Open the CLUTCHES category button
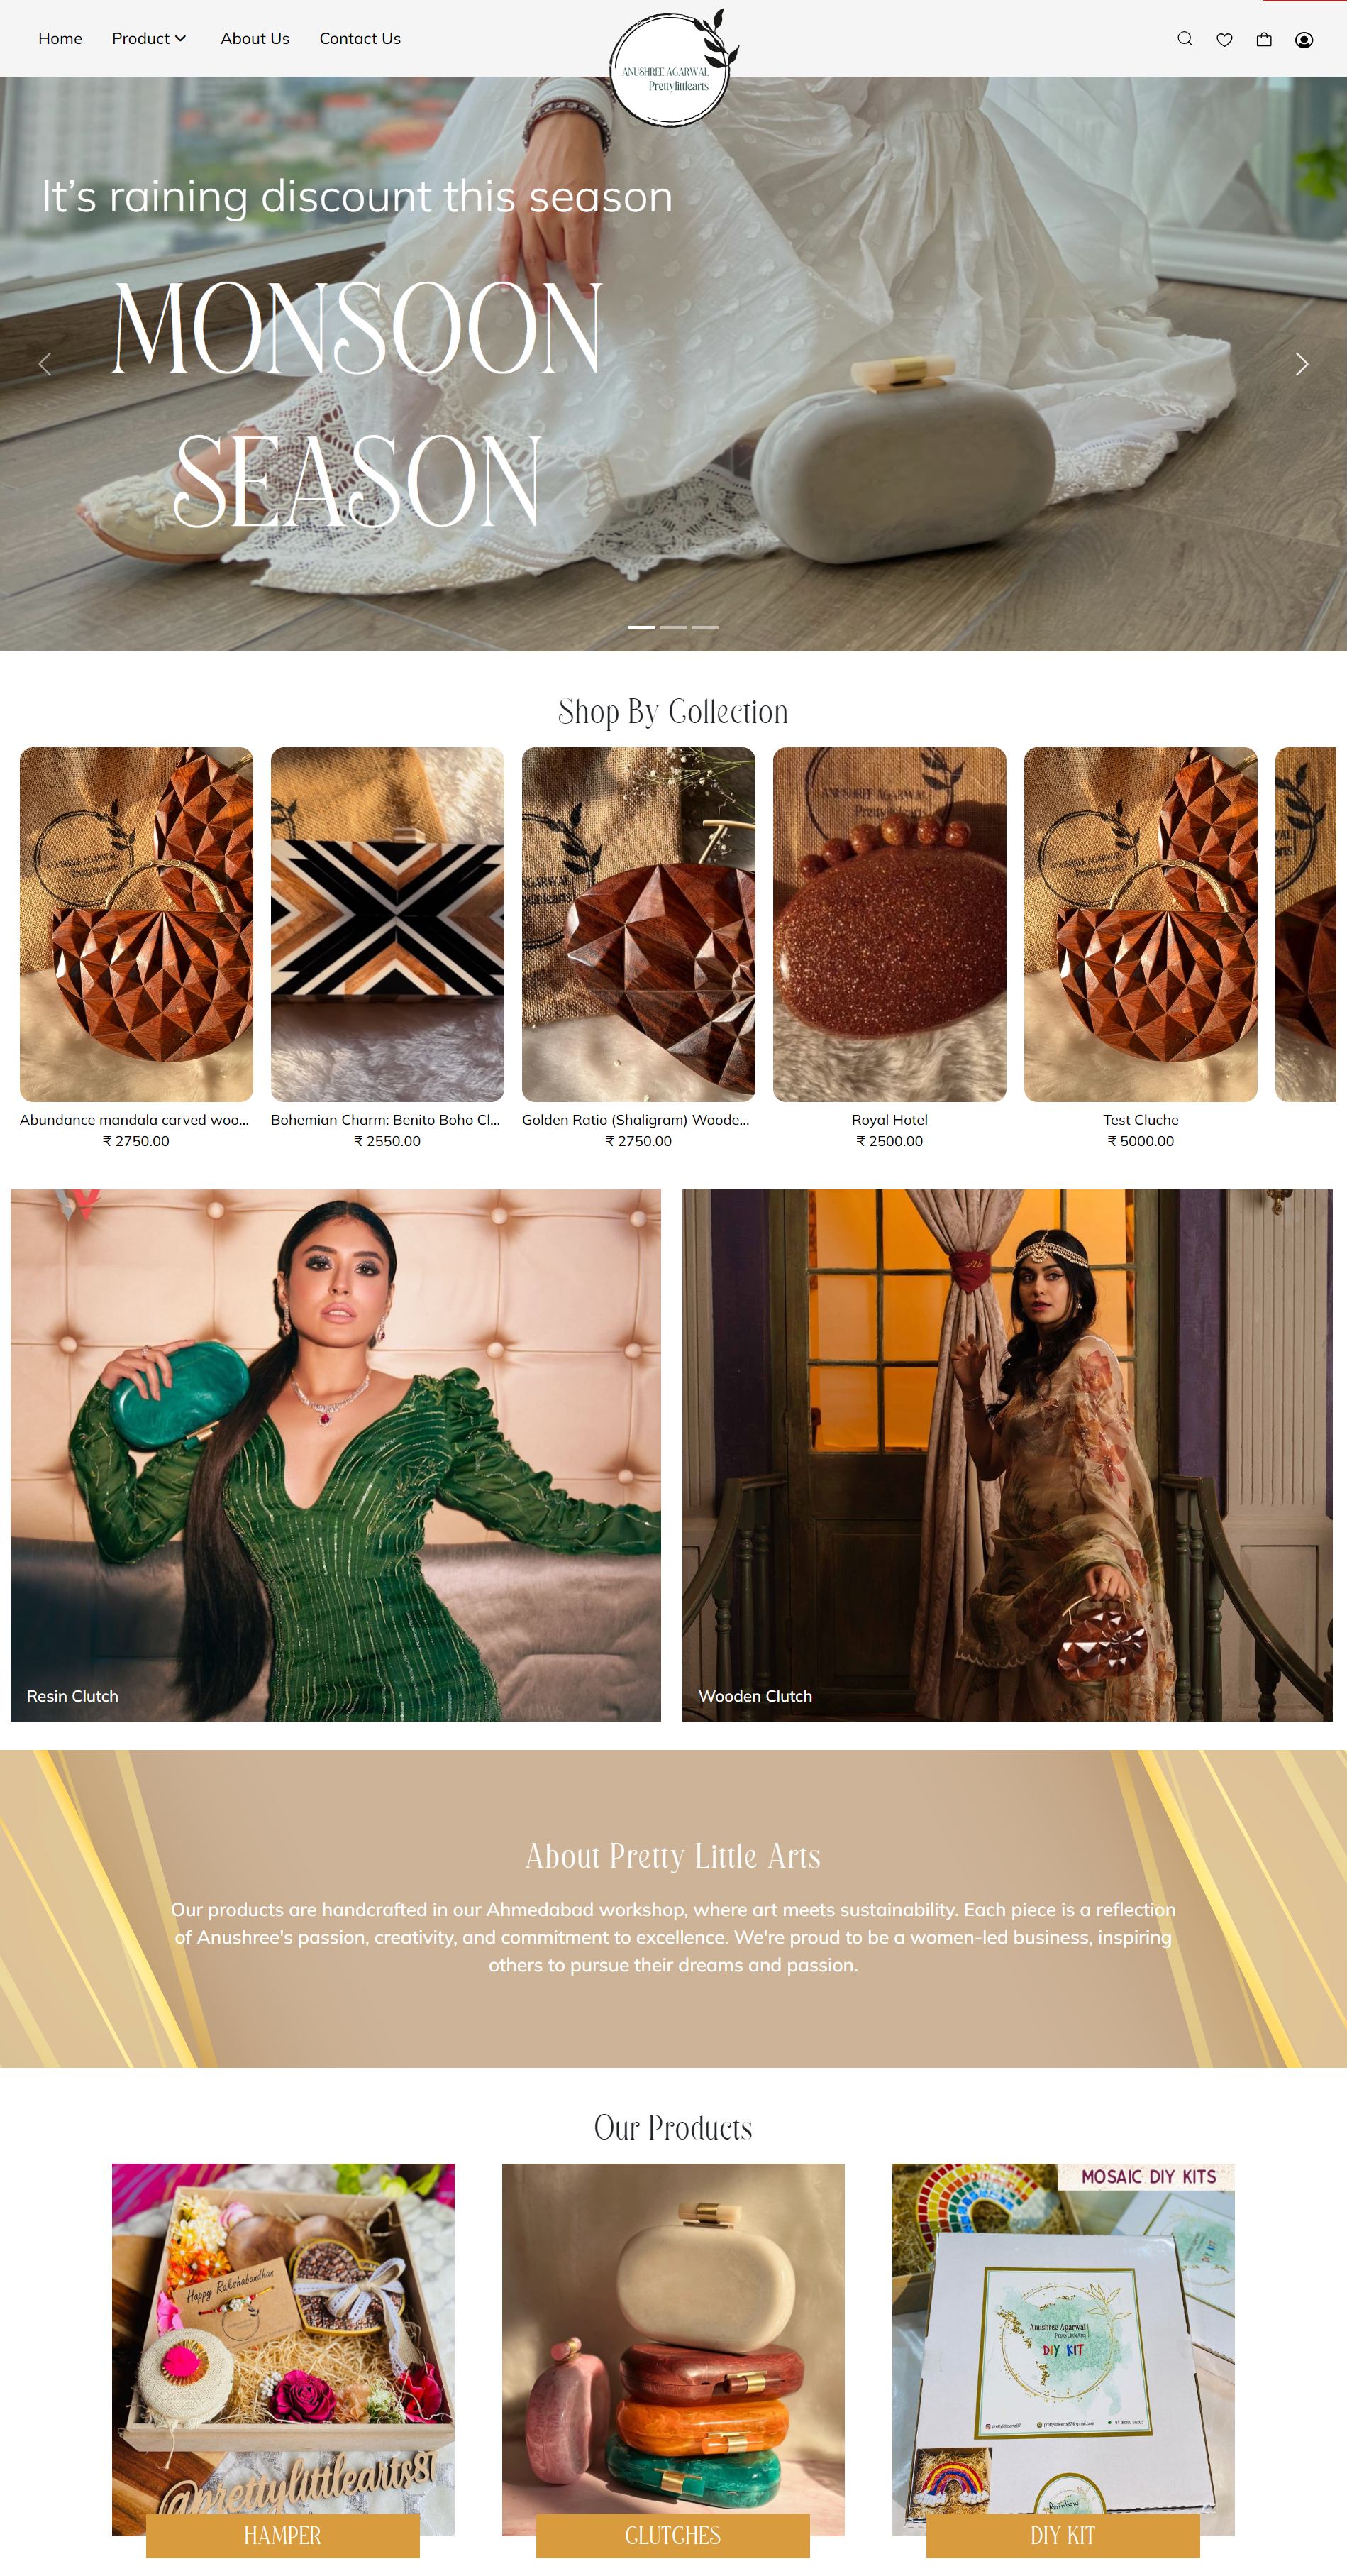Screen dimensions: 1347x2576 pos(672,2535)
